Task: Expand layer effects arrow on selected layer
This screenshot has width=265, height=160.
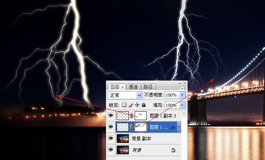Action: tap(179, 127)
